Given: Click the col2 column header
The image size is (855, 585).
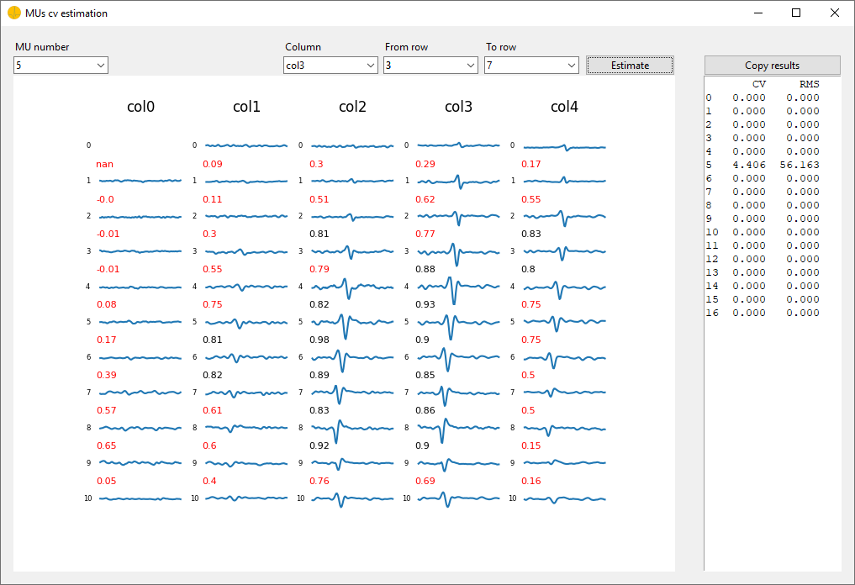Looking at the screenshot, I should coord(352,106).
